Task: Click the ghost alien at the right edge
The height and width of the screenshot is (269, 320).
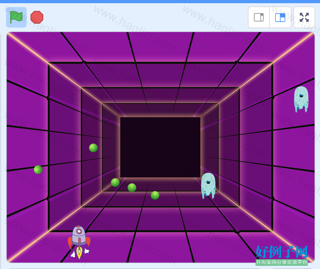Action: click(x=301, y=99)
